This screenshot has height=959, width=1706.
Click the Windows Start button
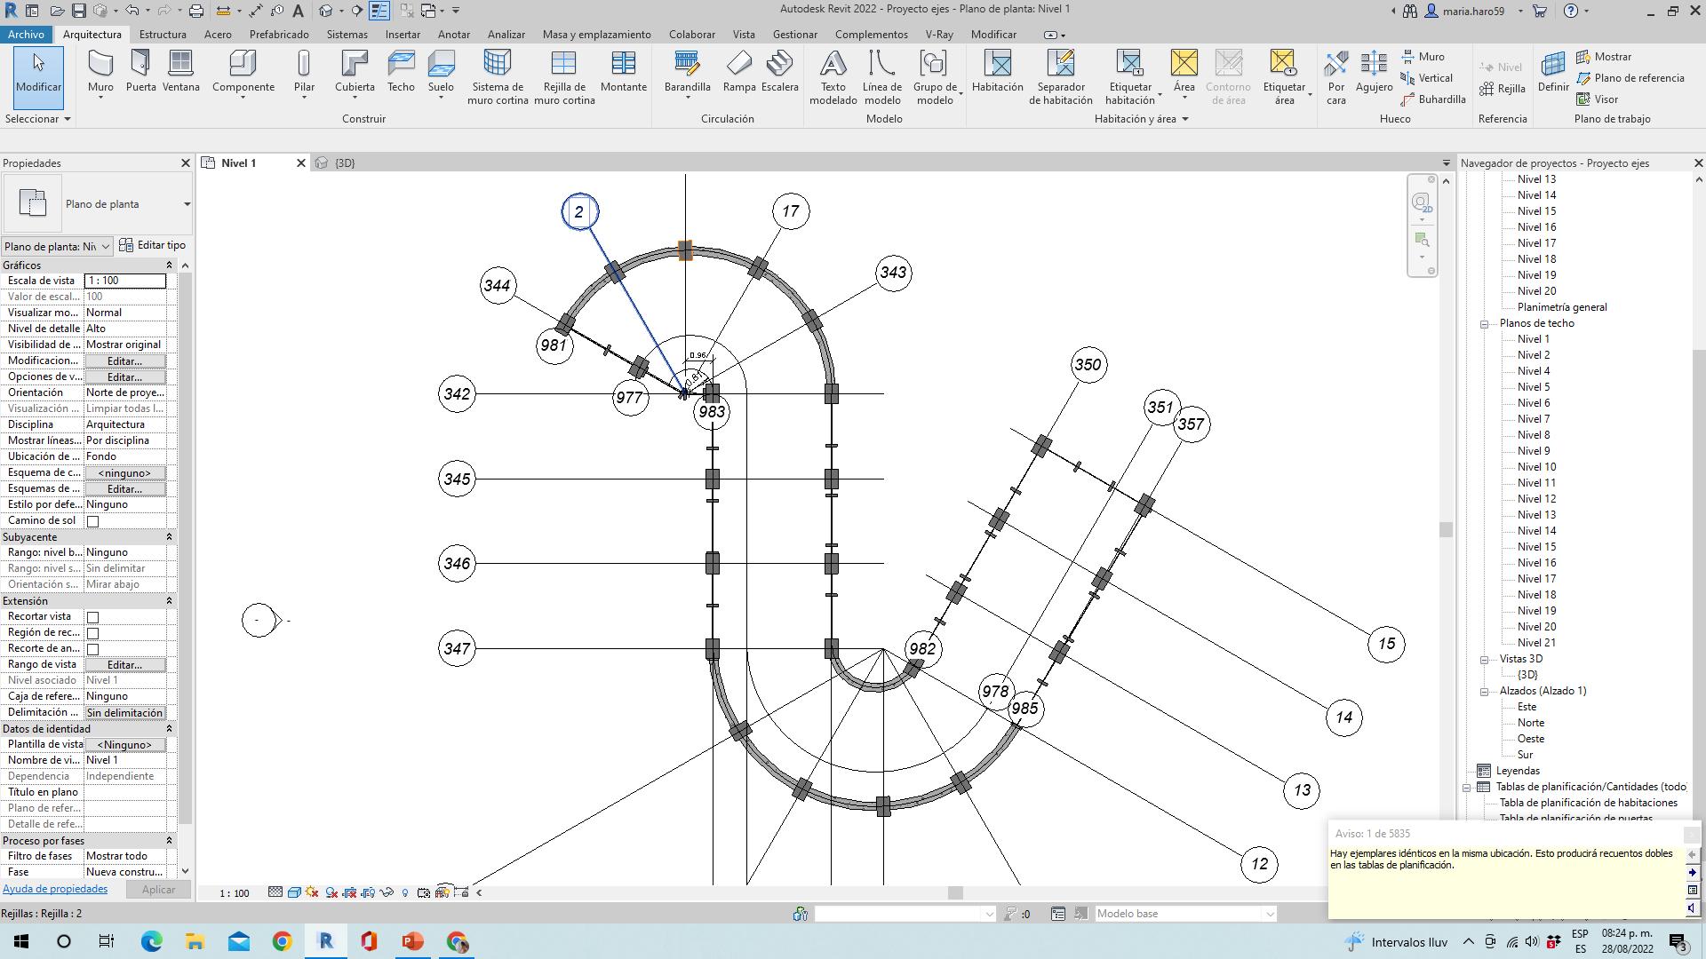pyautogui.click(x=21, y=941)
